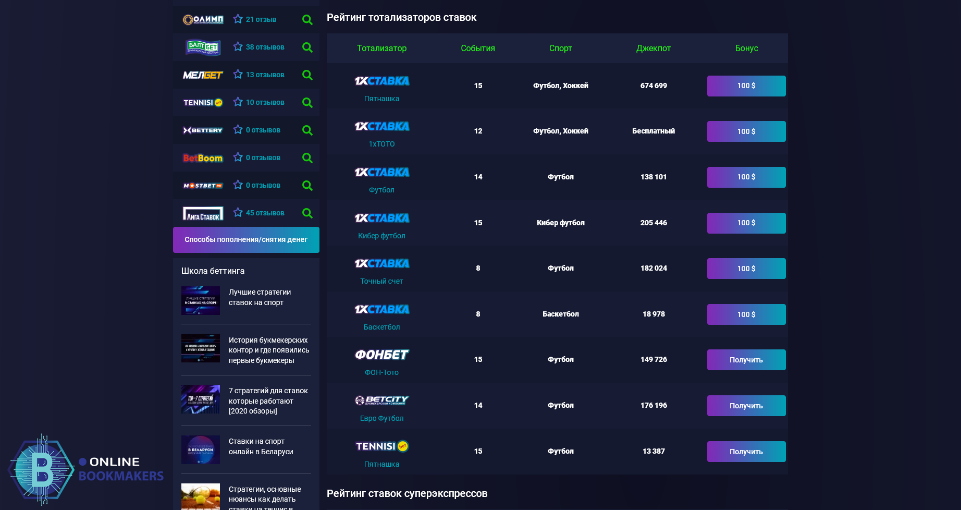
Task: Click the magnifier icon in Балтбет row
Action: pos(307,47)
